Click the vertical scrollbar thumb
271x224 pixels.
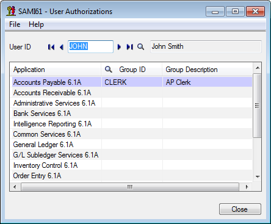pos(258,106)
